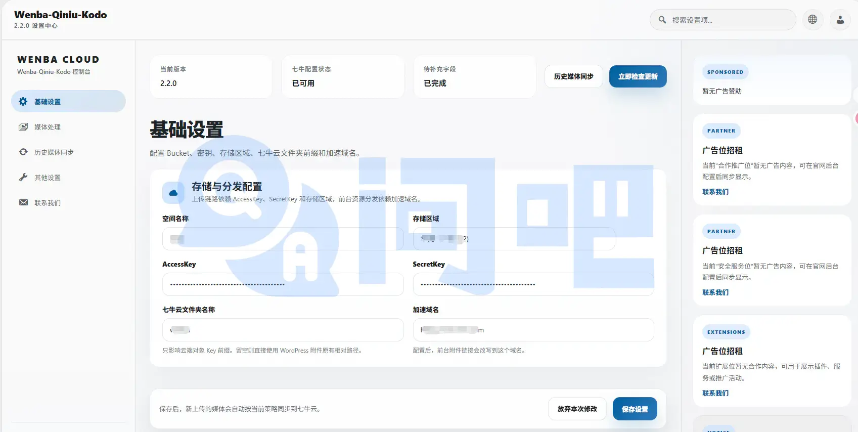Viewport: 858px width, 432px height.
Task: Select 媒体处理 in the sidebar
Action: tap(48, 127)
